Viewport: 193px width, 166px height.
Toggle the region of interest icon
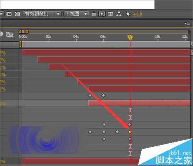pyautogui.click(x=9, y=14)
